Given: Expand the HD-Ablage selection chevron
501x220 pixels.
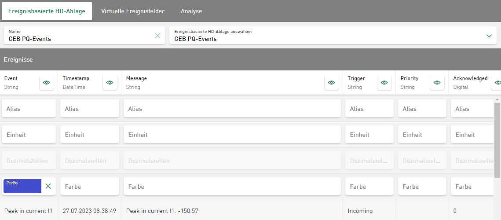Looking at the screenshot, I should (x=489, y=36).
